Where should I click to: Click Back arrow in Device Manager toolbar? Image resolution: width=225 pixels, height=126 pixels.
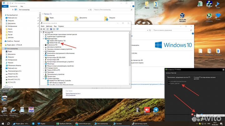point(41,29)
